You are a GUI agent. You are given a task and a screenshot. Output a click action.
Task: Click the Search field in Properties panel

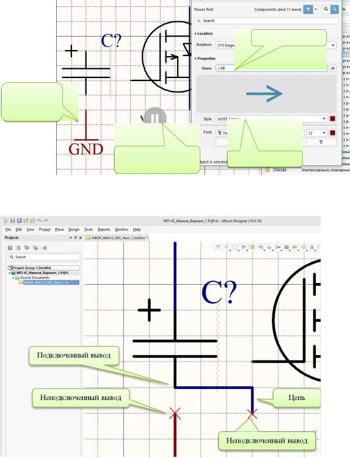pyautogui.click(x=266, y=21)
